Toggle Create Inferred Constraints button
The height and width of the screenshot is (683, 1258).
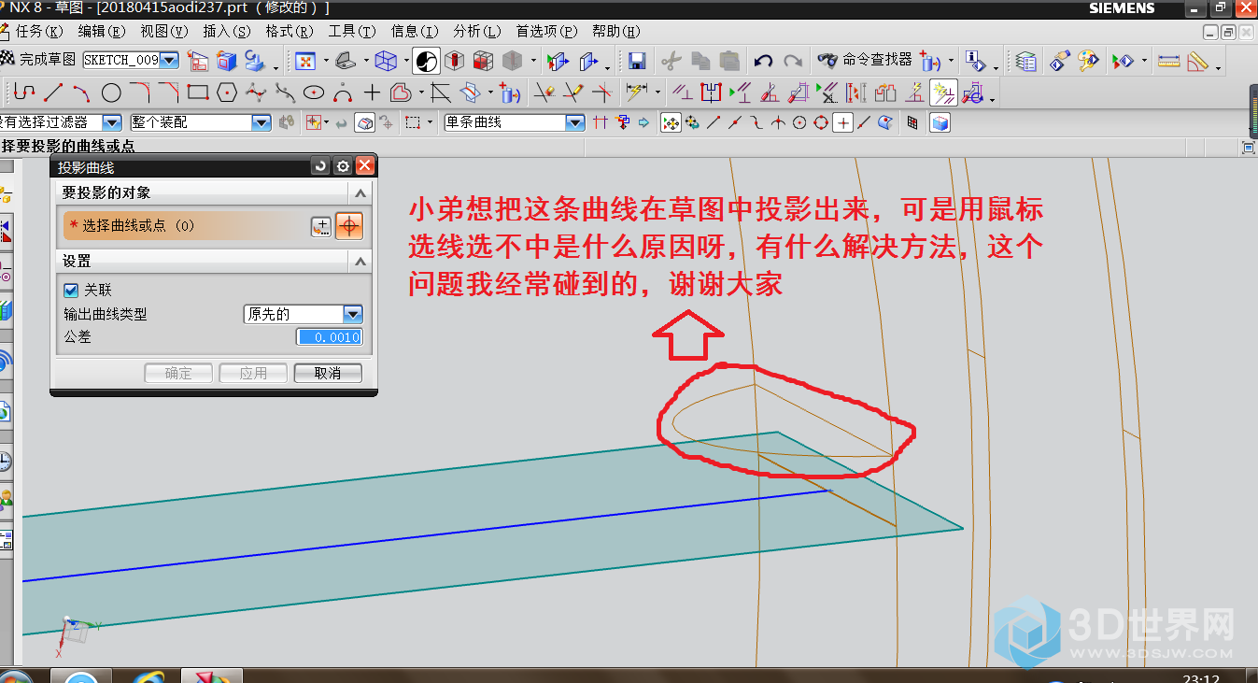coord(943,92)
